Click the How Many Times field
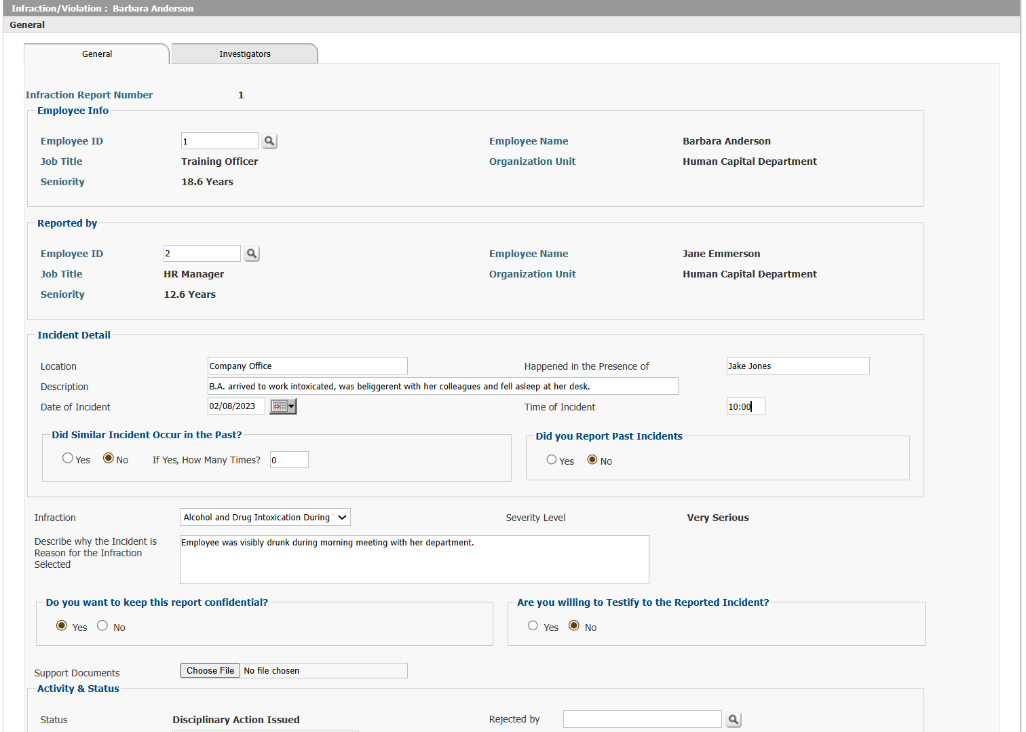Screen dimensions: 1026x732 click(x=289, y=460)
